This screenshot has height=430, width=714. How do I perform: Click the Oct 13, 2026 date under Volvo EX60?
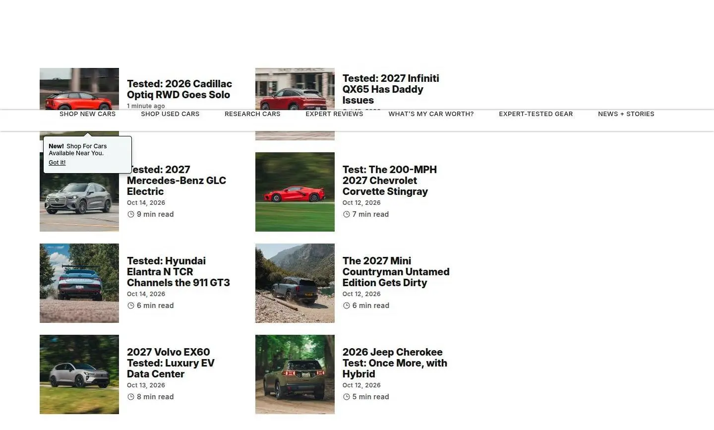[x=146, y=385]
